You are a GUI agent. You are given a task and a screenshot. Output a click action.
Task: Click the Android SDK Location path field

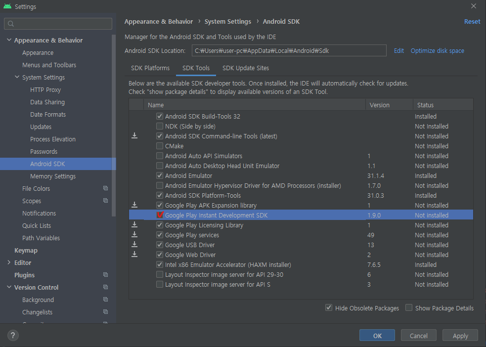coord(289,50)
